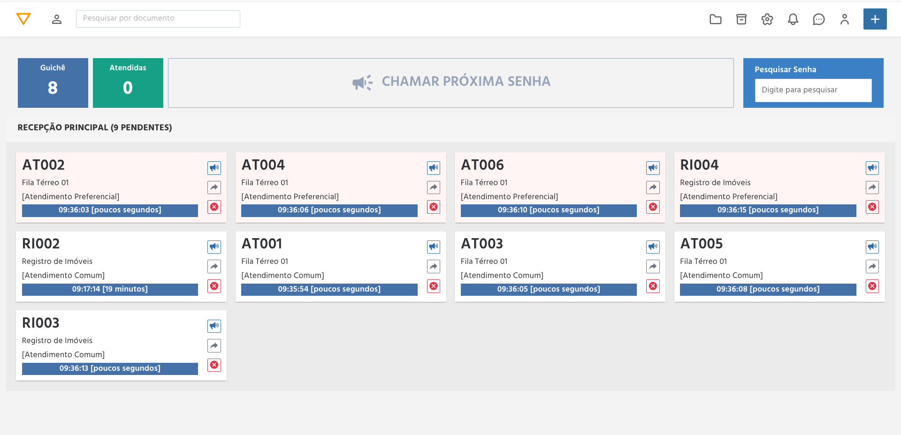Cancel ticket AT003 with the red X
This screenshot has height=435, width=901.
652,286
